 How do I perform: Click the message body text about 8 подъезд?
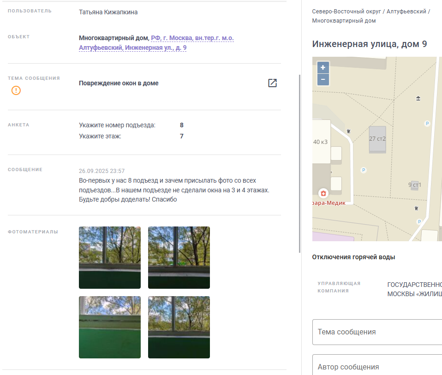point(174,190)
